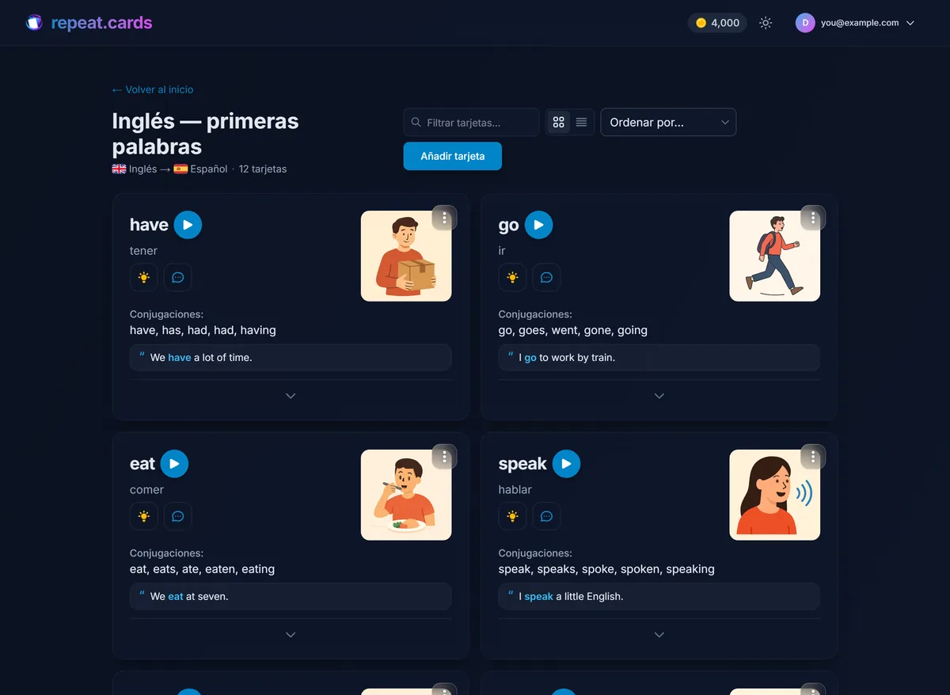The height and width of the screenshot is (695, 950).
Task: Expand the 'speak' card details chevron
Action: 659,635
